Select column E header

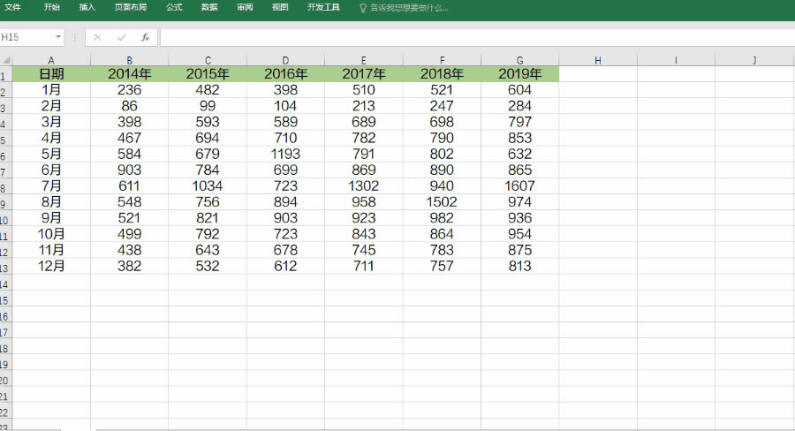tap(364, 60)
